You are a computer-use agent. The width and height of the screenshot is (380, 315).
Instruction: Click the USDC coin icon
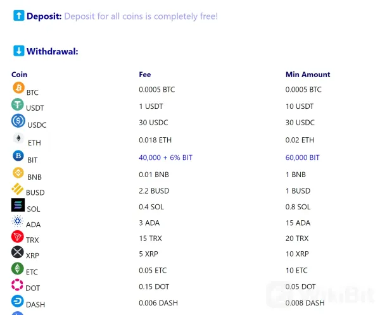18,121
